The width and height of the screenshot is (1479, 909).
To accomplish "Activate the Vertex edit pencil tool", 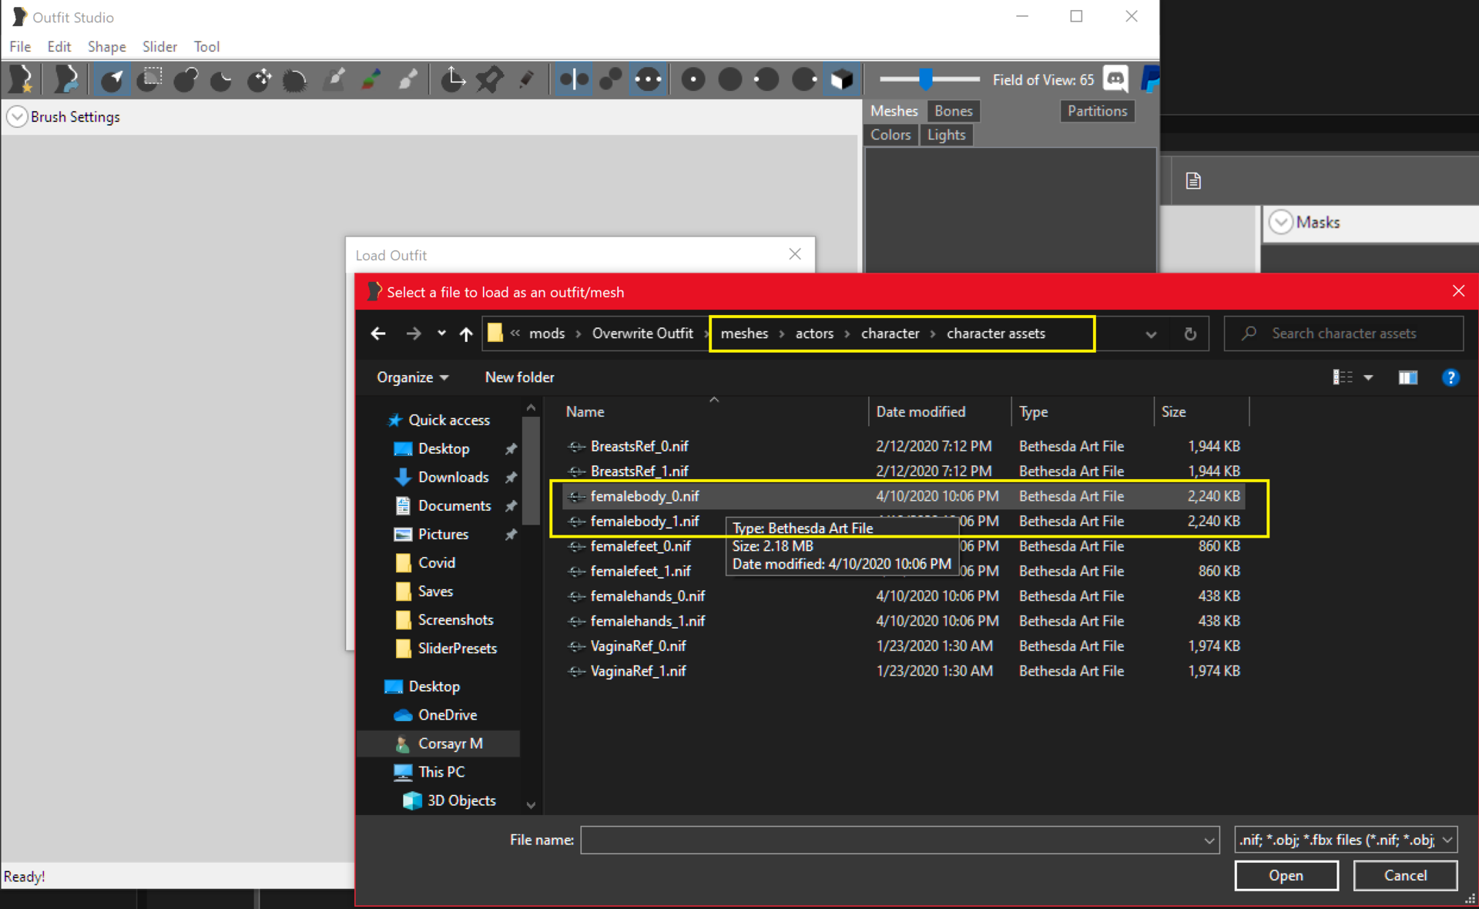I will (x=527, y=79).
